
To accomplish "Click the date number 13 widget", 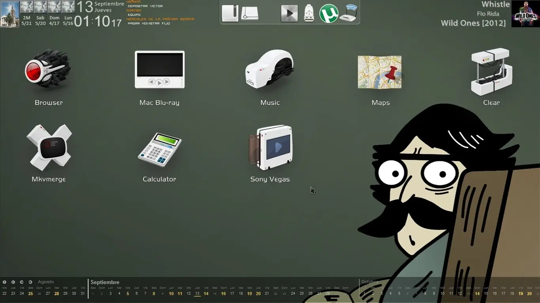I will 85,7.
